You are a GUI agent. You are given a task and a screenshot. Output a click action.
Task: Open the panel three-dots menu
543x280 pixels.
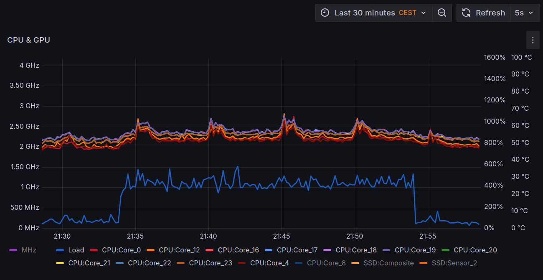click(x=533, y=40)
